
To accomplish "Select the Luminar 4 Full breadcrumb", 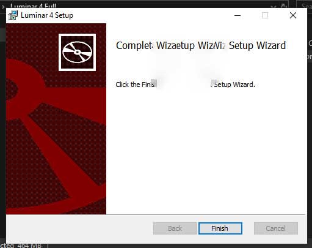I will tap(33, 6).
